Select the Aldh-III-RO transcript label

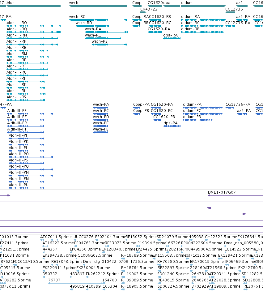pyautogui.click(x=17, y=23)
